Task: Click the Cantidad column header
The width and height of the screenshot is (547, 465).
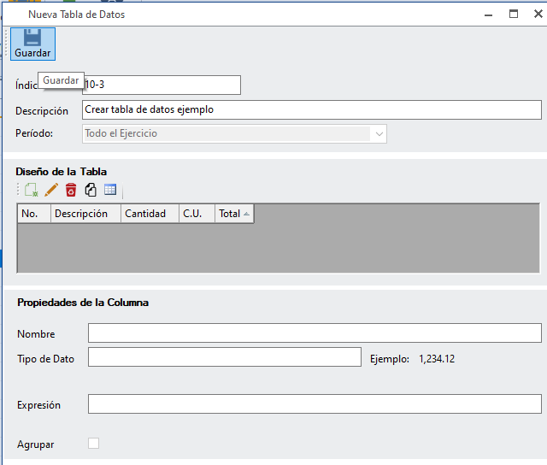Action: pyautogui.click(x=149, y=214)
